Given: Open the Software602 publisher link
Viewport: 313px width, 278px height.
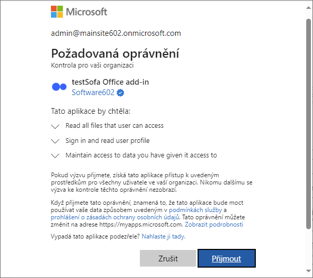Looking at the screenshot, I should tap(93, 92).
